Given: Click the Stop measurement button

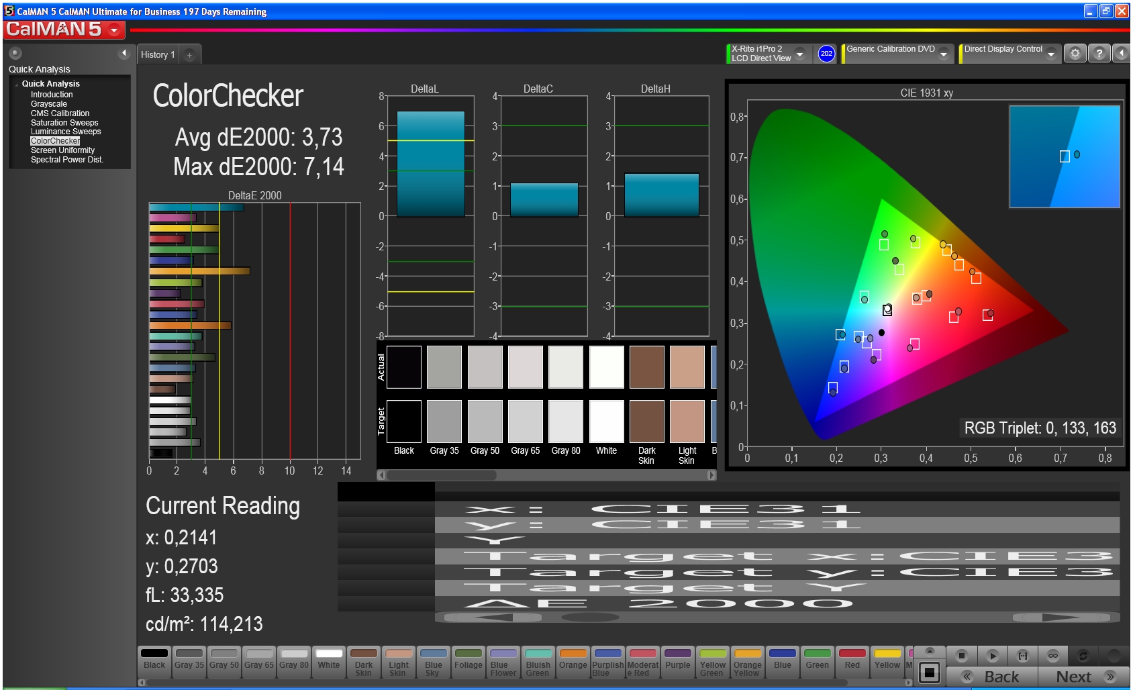Looking at the screenshot, I should [x=961, y=655].
